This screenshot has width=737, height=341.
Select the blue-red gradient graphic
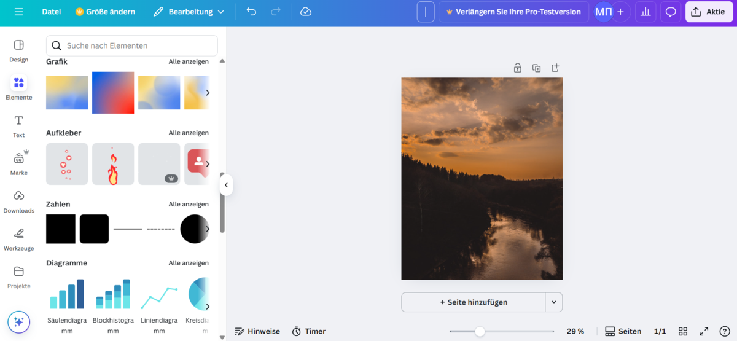(113, 93)
